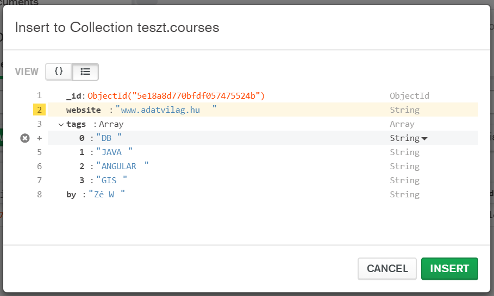The height and width of the screenshot is (296, 494).
Task: Remove the tags 0 field via X icon
Action: click(24, 138)
